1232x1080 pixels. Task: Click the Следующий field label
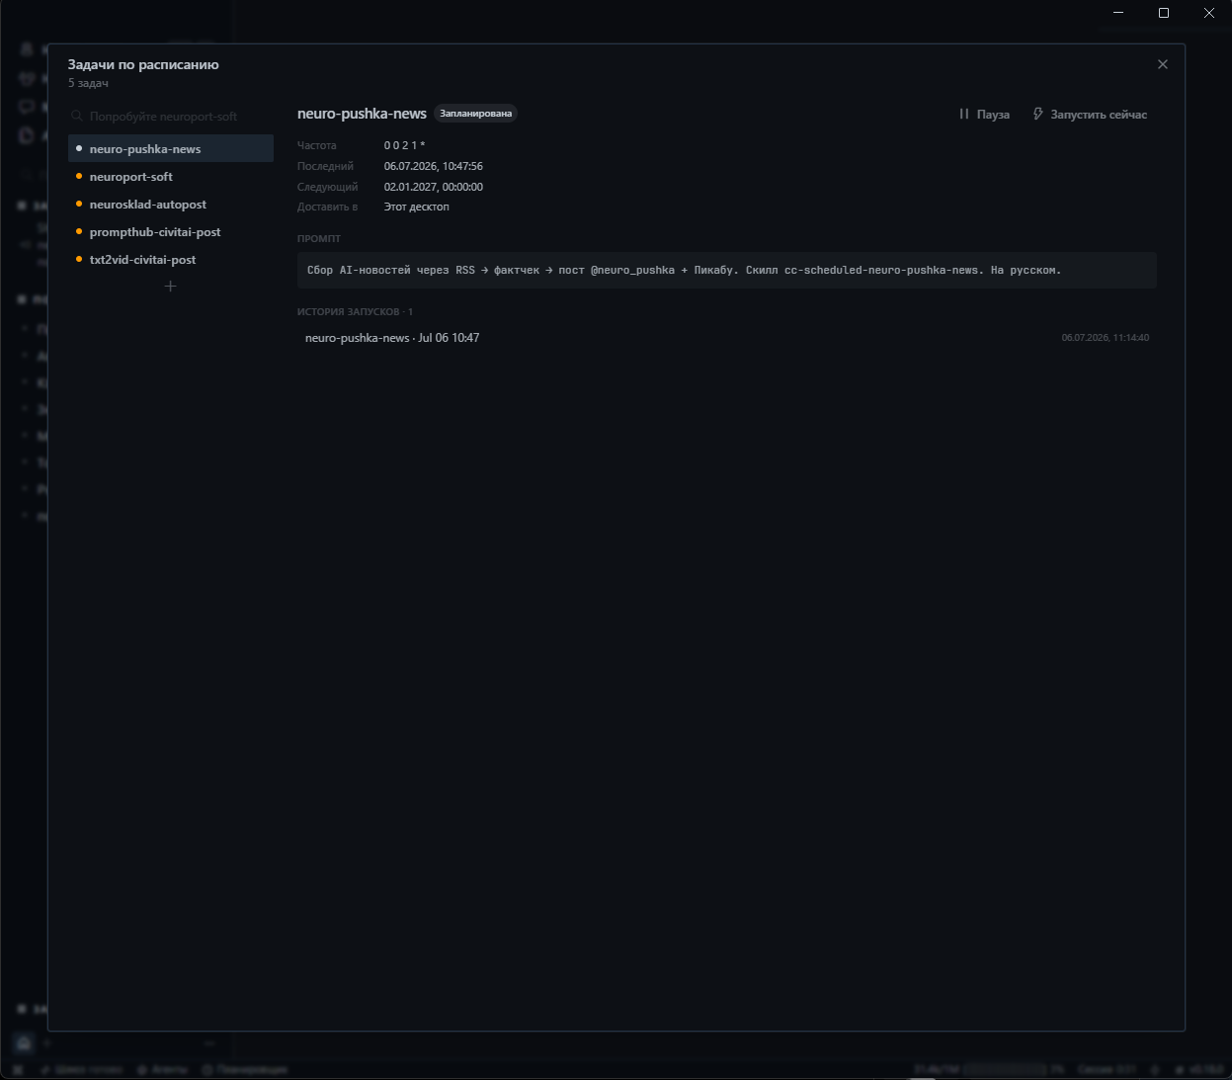click(x=327, y=187)
